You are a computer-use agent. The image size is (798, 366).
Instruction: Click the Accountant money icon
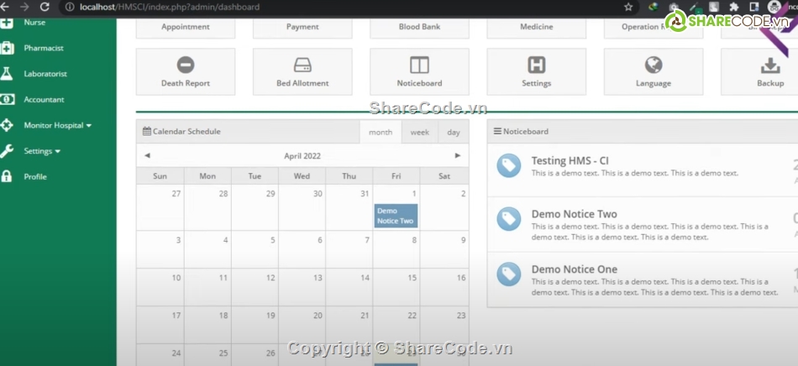[7, 100]
